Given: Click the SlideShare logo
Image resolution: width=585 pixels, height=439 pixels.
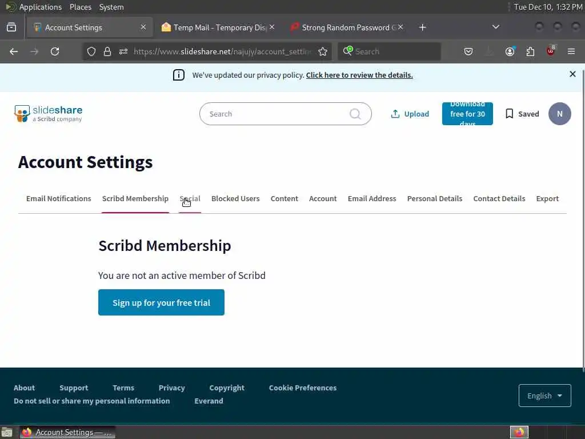Looking at the screenshot, I should pos(48,114).
